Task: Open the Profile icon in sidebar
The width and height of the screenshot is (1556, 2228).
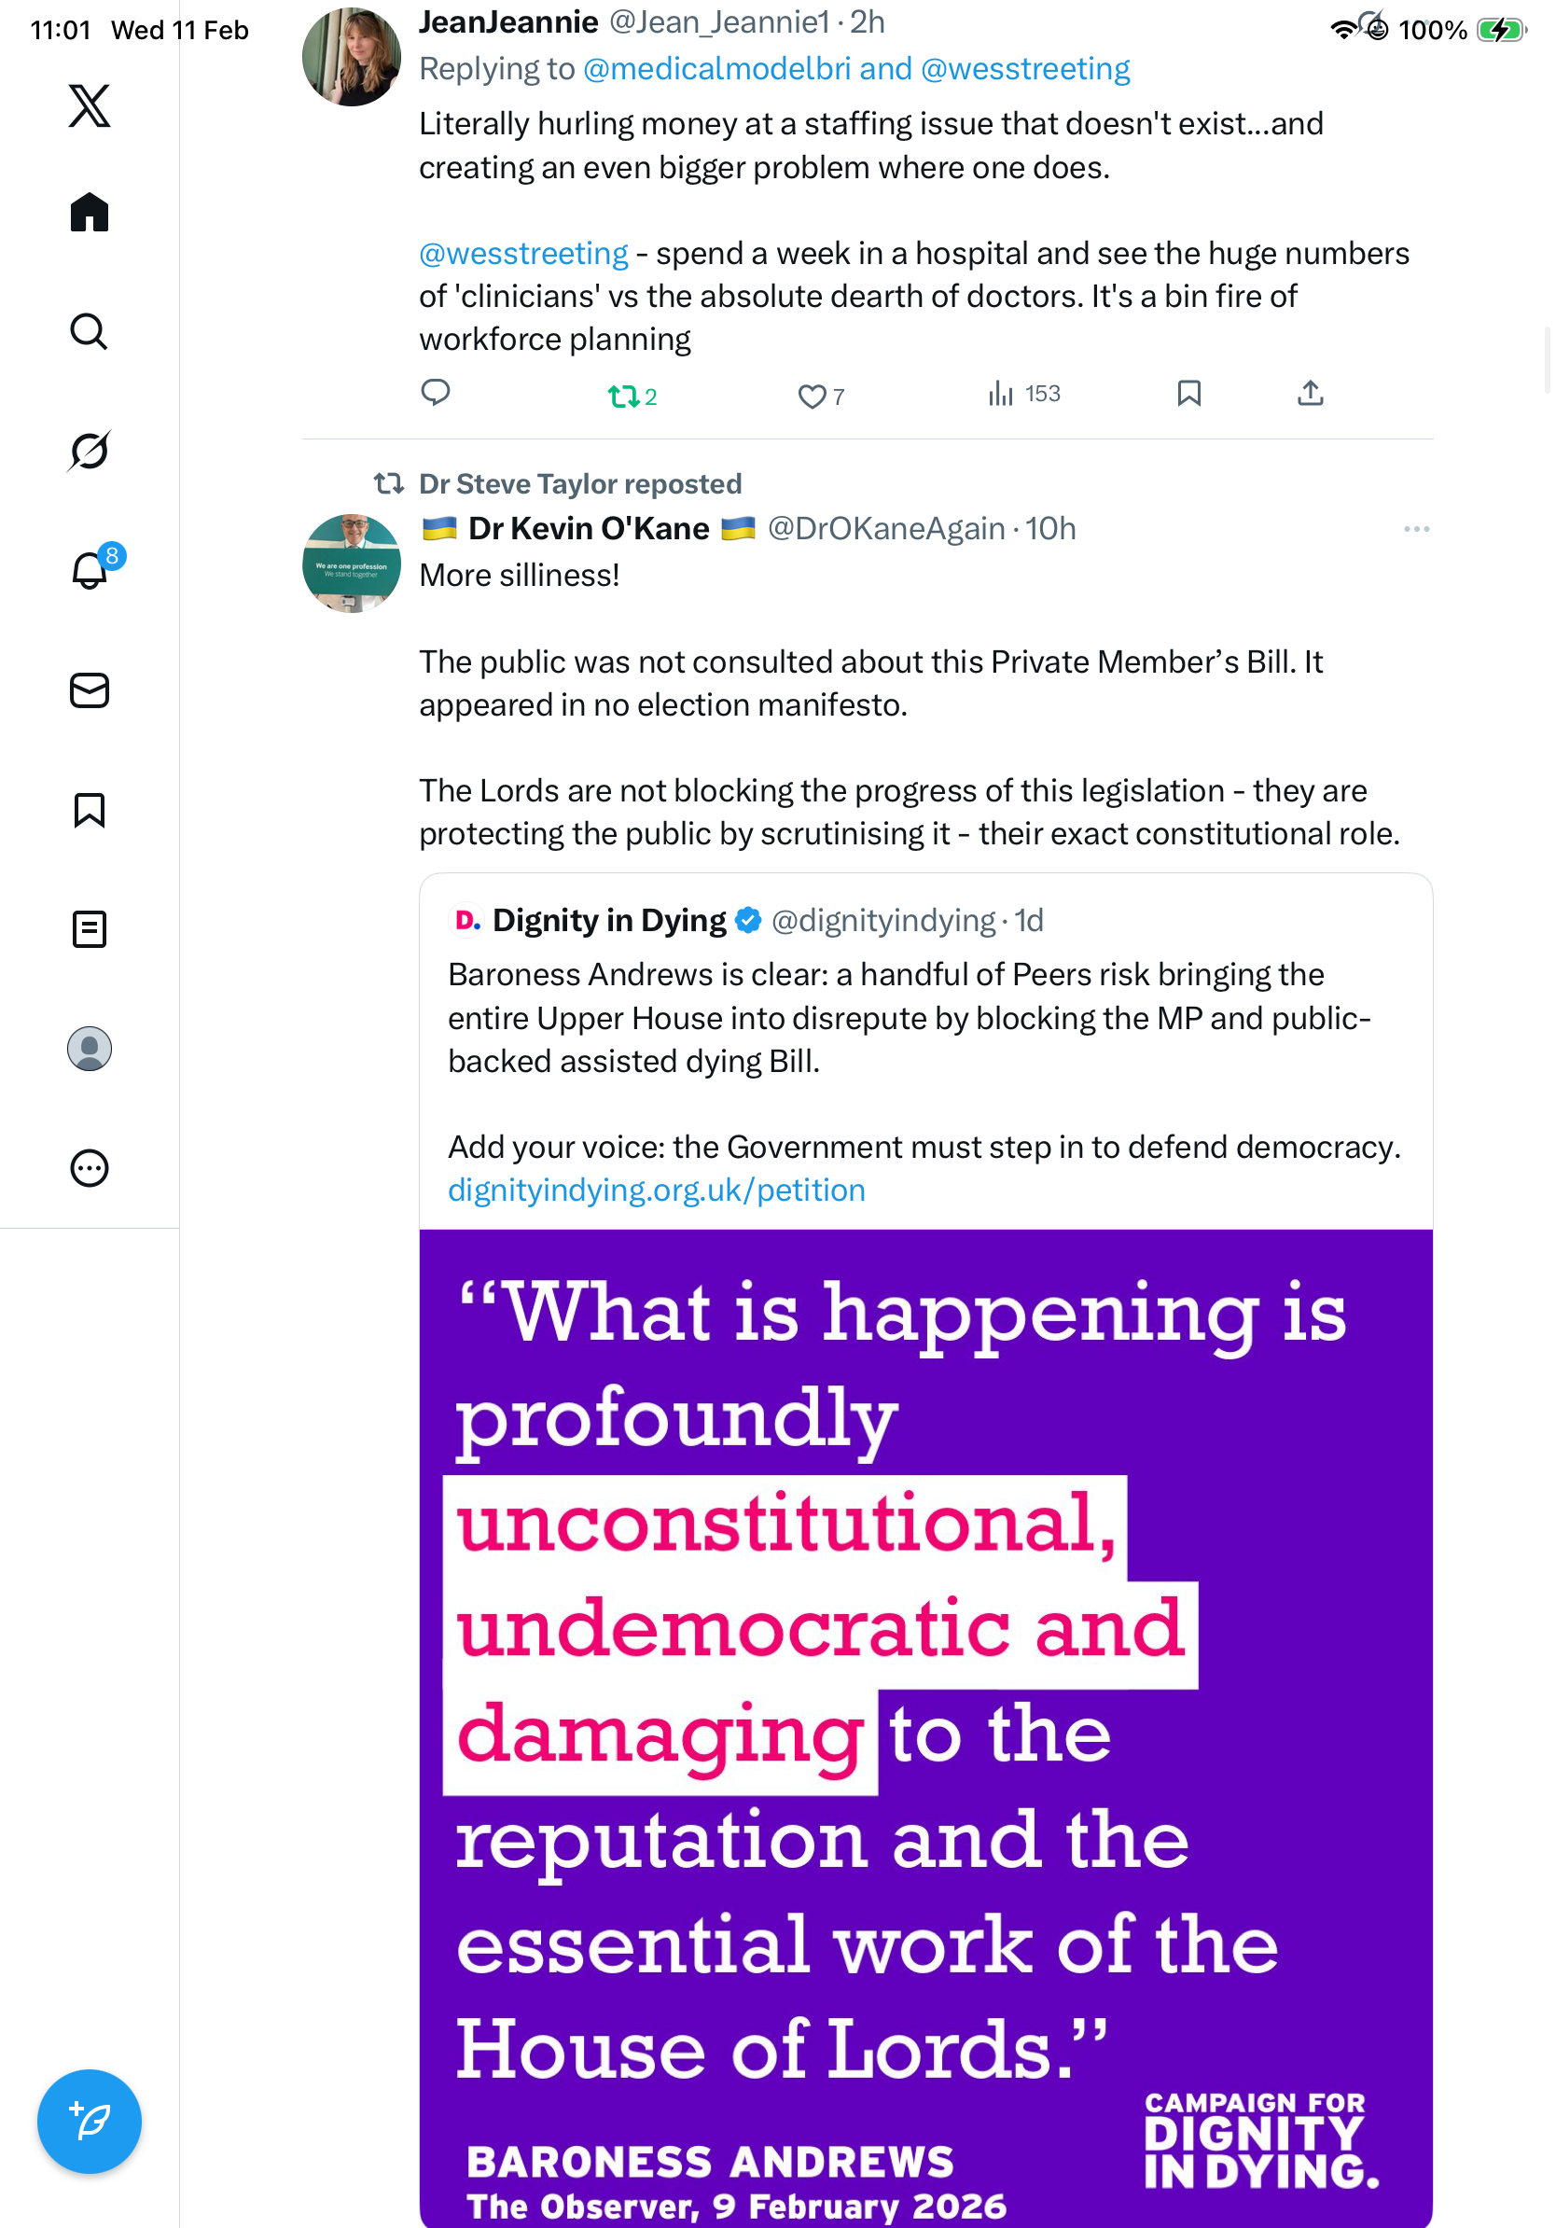Action: [x=90, y=1049]
